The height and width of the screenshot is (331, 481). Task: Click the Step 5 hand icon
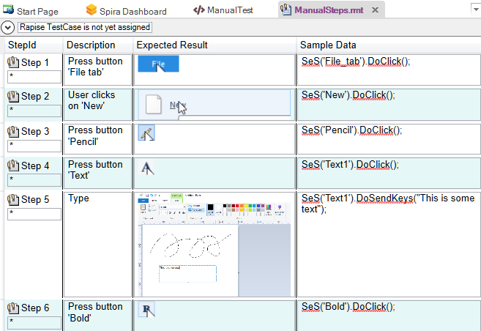click(12, 199)
